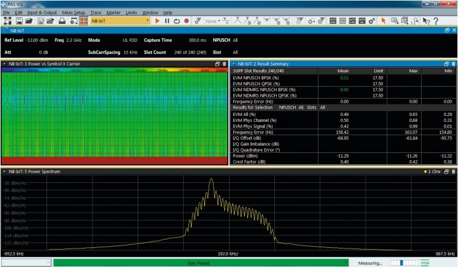Viewport: 458px width, 267px height.
Task: Toggle the four-pane window layout icon
Action: click(83, 21)
